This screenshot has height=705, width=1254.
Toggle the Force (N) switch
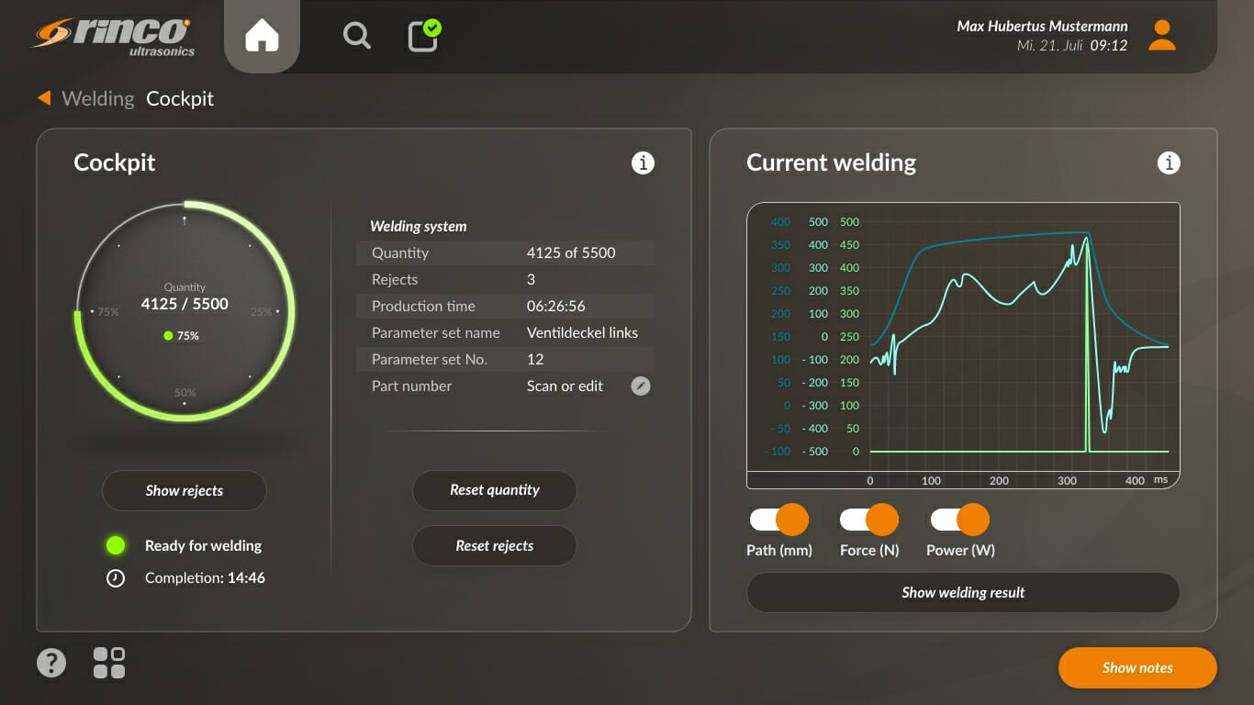(x=868, y=520)
